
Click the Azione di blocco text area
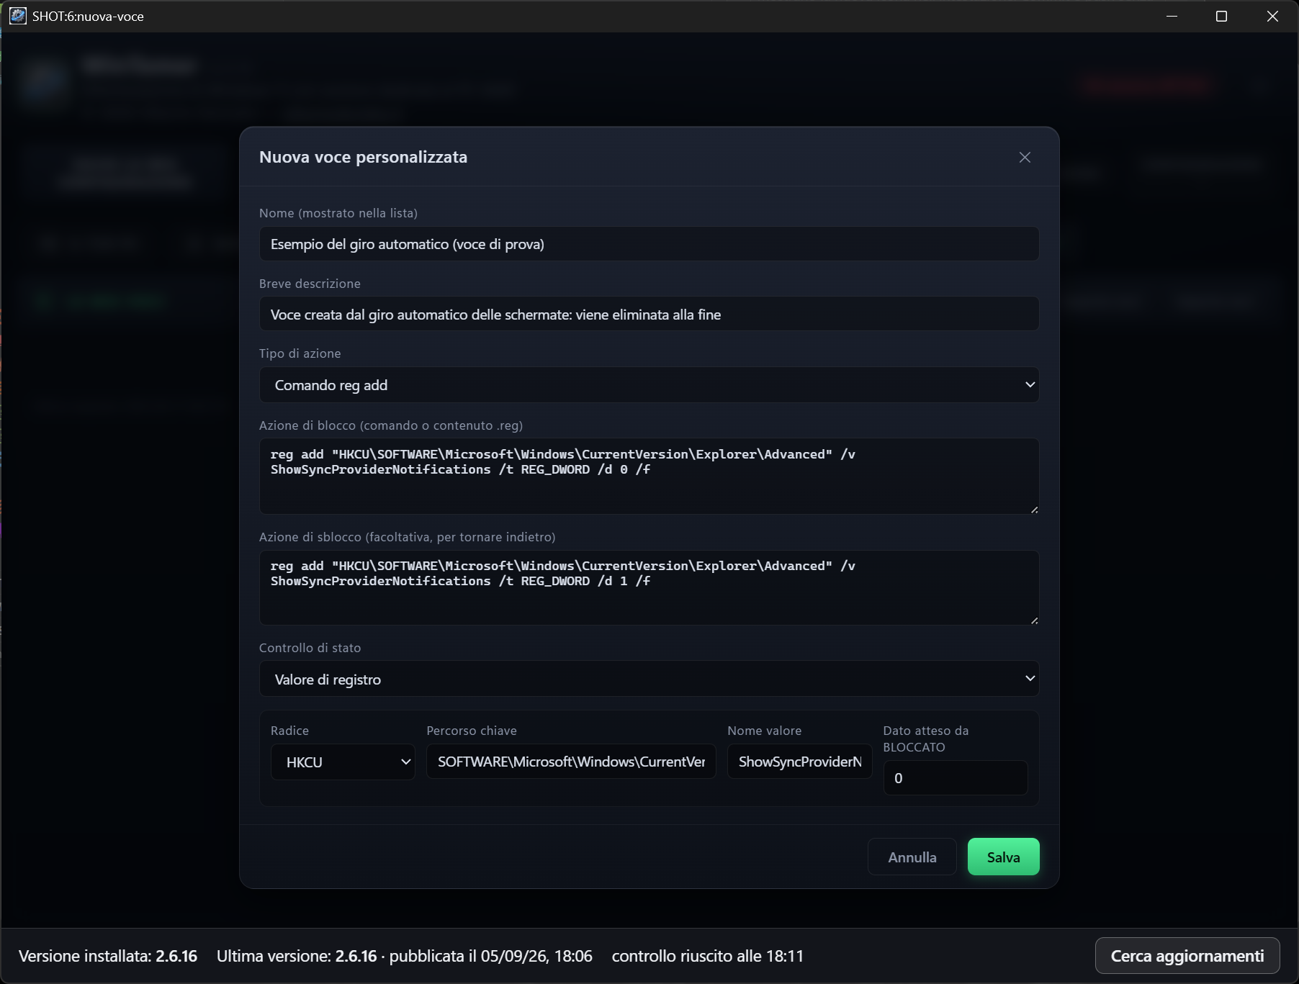pos(649,477)
